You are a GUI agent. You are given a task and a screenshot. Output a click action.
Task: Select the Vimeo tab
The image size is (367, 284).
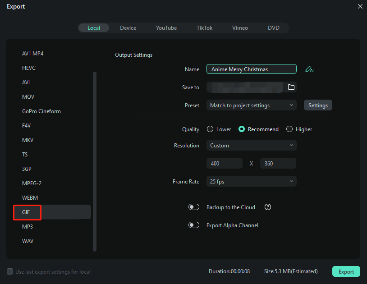[x=240, y=28]
